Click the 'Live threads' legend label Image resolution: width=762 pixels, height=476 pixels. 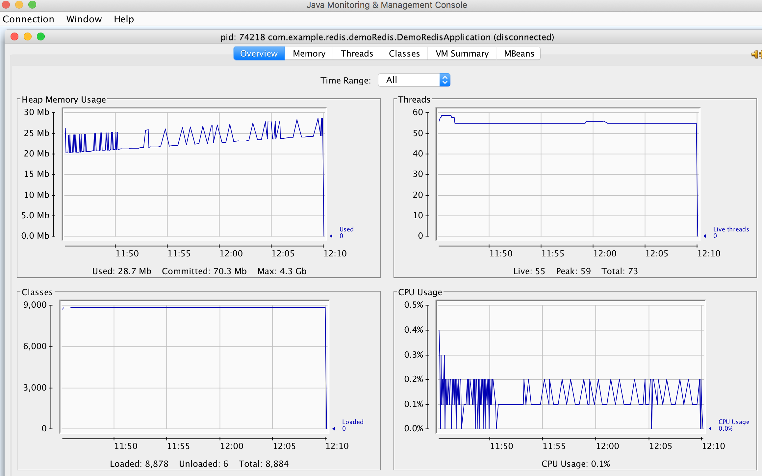[731, 229]
